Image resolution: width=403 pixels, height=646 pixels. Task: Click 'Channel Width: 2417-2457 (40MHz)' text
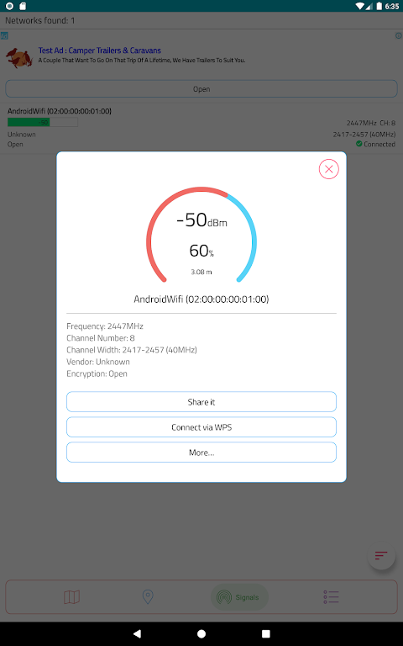click(x=132, y=350)
